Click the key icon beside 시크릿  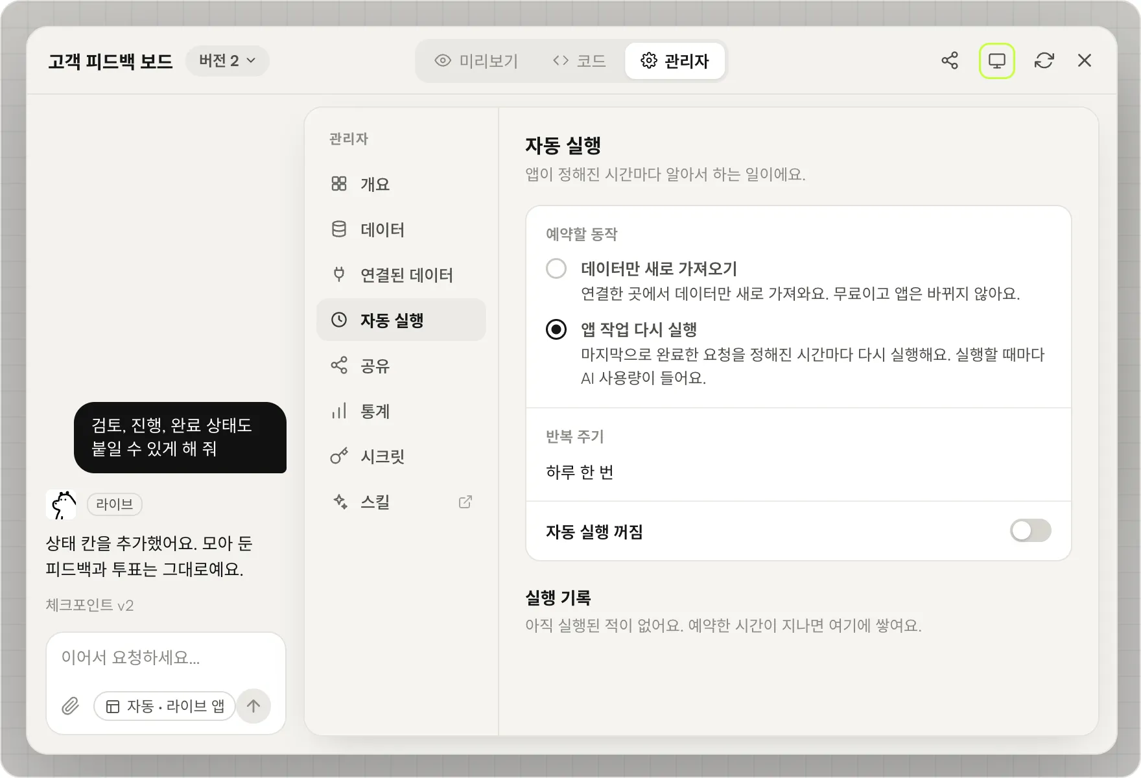coord(339,456)
